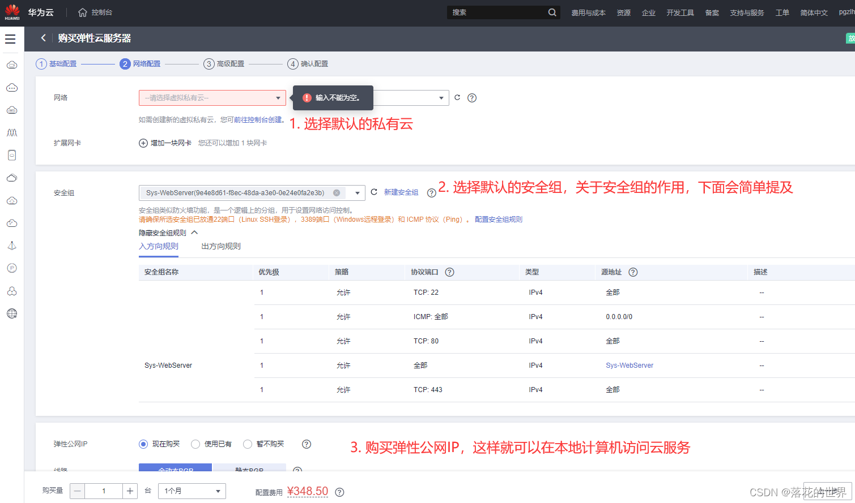
Task: Open the cloud phone sidebar icon
Action: click(12, 156)
